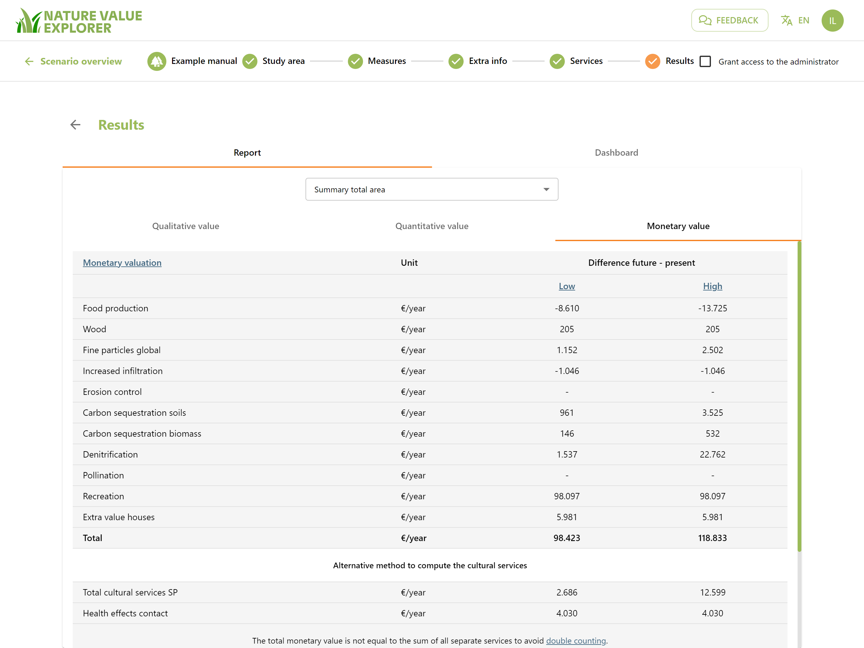
Task: Click the dropdown arrow in summary selector
Action: click(x=546, y=190)
